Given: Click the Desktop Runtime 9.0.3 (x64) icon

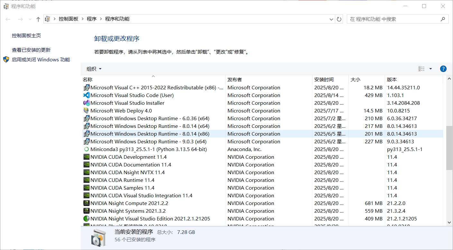Looking at the screenshot, I should click(x=86, y=141).
